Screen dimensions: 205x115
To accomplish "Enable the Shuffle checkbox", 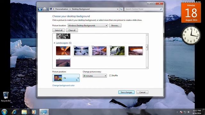I will click(110, 76).
